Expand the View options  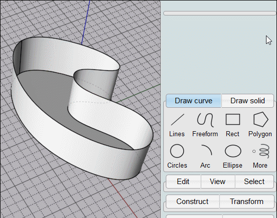[x=217, y=182]
